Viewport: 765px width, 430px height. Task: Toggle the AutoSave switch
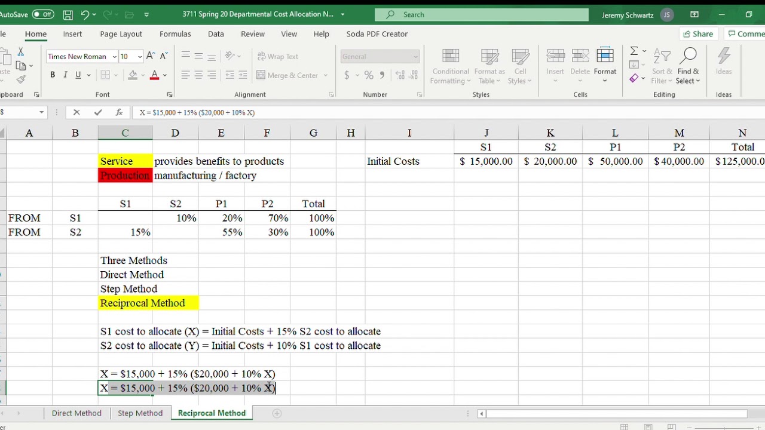[x=43, y=14]
